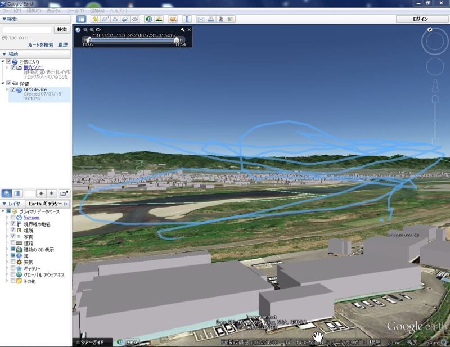The width and height of the screenshot is (450, 347).
Task: Open the ツール(T) menu
Action: pos(75,11)
